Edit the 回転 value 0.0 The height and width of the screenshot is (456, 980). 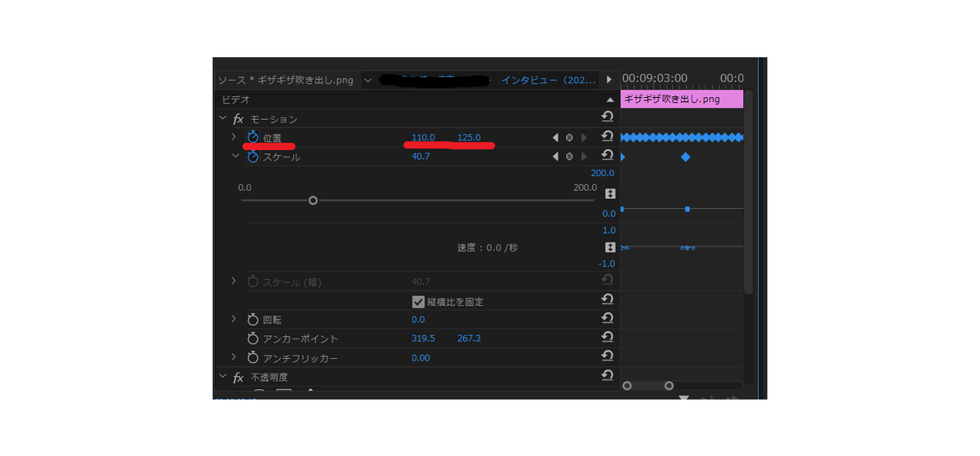(418, 319)
